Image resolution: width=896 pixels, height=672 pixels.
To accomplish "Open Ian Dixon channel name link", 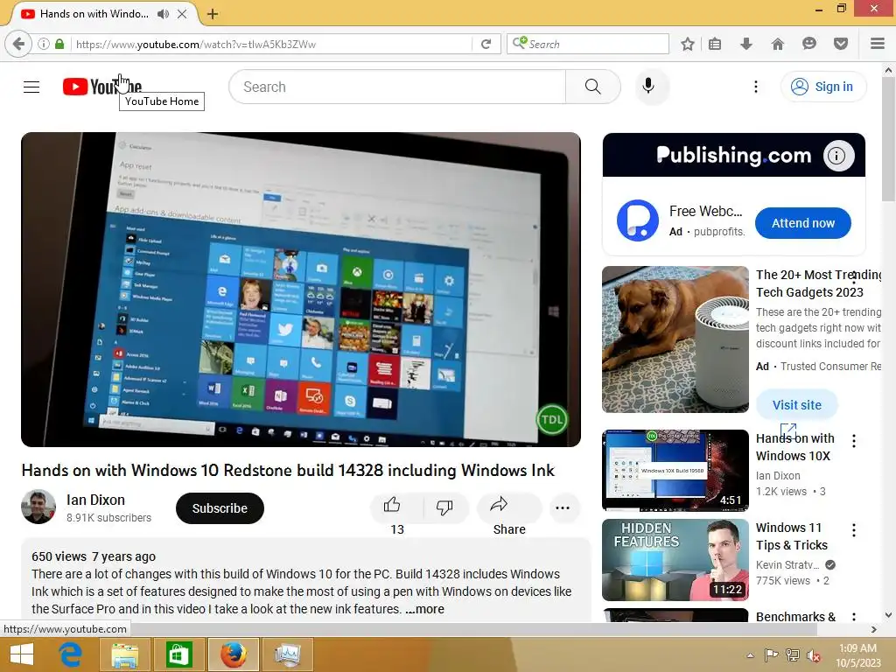I will [95, 500].
